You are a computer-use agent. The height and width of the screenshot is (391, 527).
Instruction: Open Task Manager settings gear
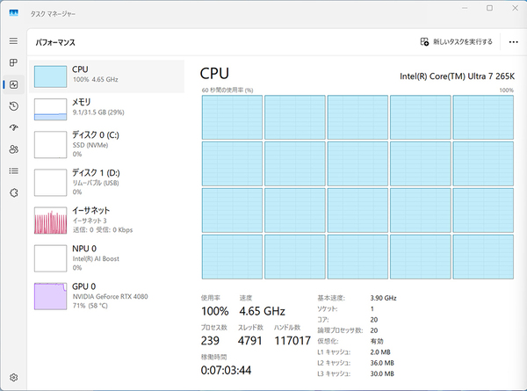tap(13, 378)
